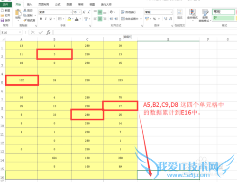Image resolution: width=237 pixels, height=182 pixels.
Task: Click the New (新建) document icon
Action: [2, 10]
